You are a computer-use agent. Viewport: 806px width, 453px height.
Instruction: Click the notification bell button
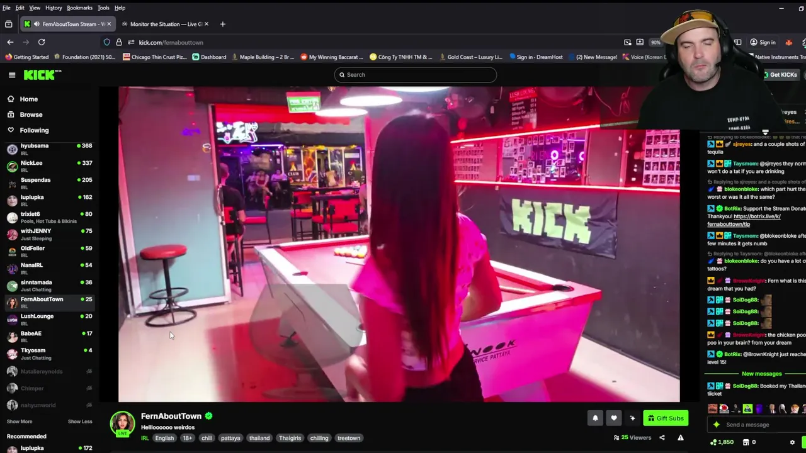tap(595, 418)
